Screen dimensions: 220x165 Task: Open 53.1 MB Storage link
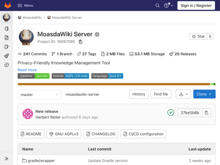point(147,54)
